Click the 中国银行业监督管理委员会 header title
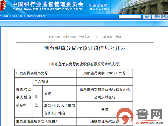The image size is (168, 126). coord(48,4)
